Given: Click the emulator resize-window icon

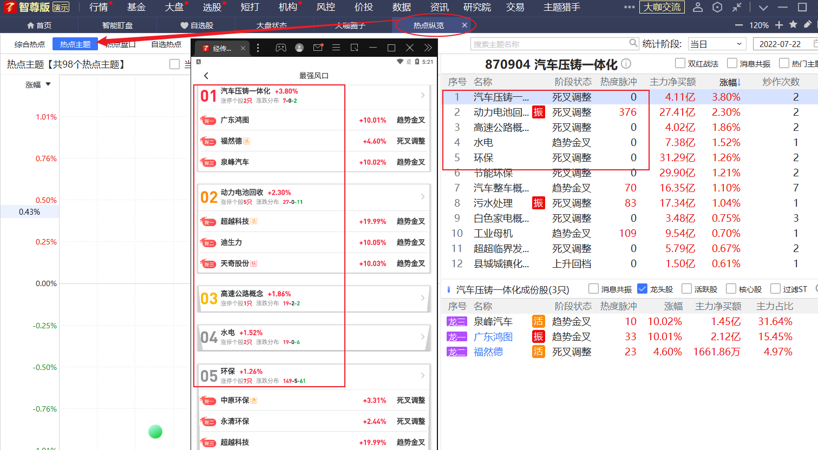Looking at the screenshot, I should (x=355, y=48).
